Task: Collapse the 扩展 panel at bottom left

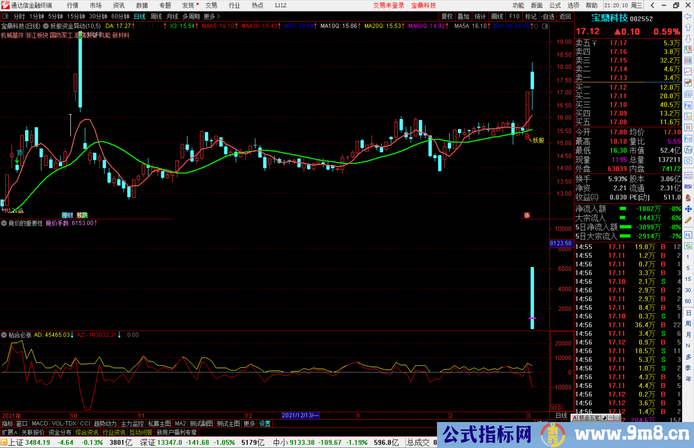Action: (9, 432)
